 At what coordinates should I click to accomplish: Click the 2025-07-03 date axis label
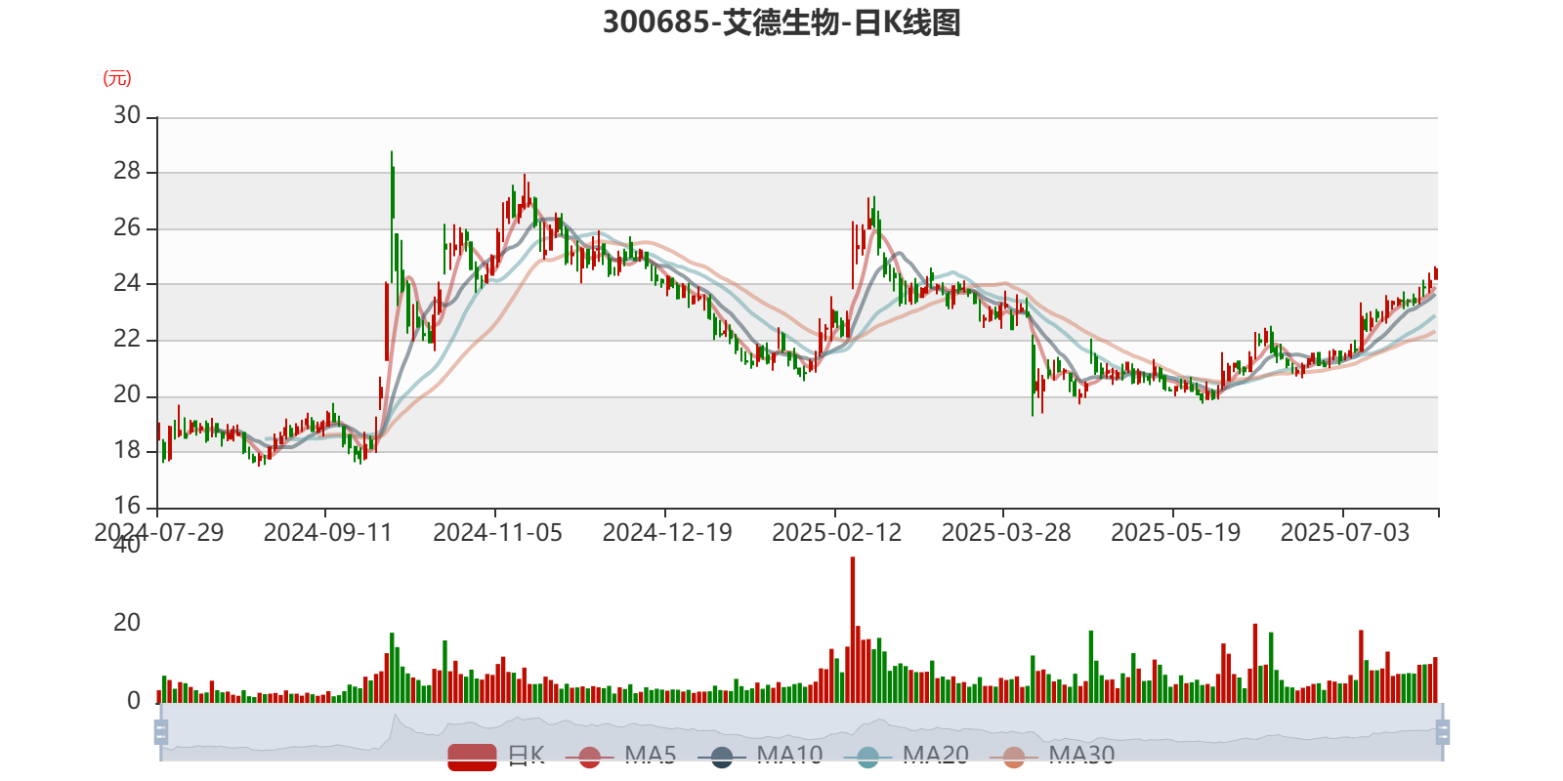click(x=1345, y=533)
